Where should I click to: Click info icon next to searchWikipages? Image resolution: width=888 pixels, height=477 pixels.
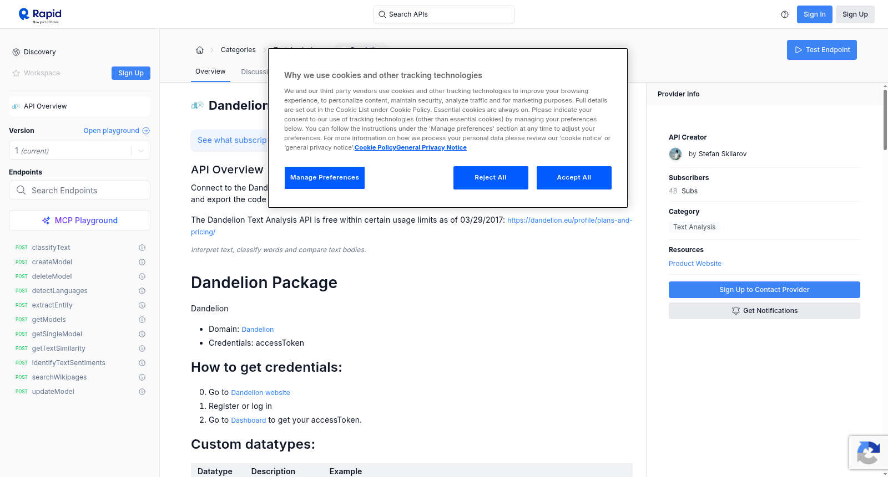142,377
